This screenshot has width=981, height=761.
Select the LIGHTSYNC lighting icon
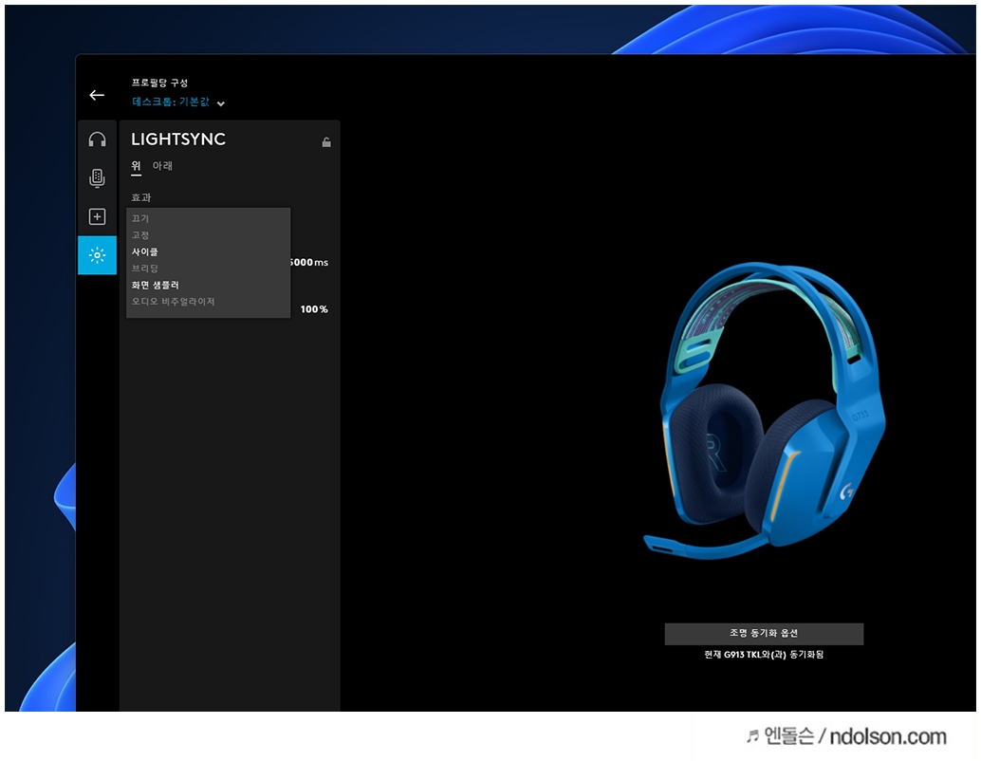[x=97, y=255]
